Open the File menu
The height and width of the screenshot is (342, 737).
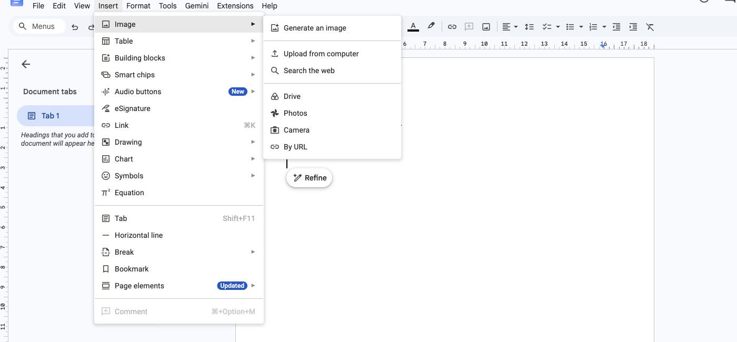click(x=38, y=6)
